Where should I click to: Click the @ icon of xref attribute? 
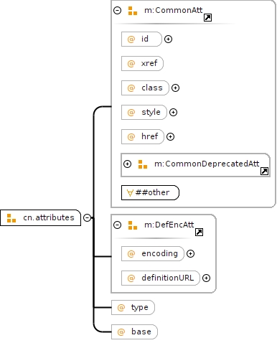click(131, 64)
